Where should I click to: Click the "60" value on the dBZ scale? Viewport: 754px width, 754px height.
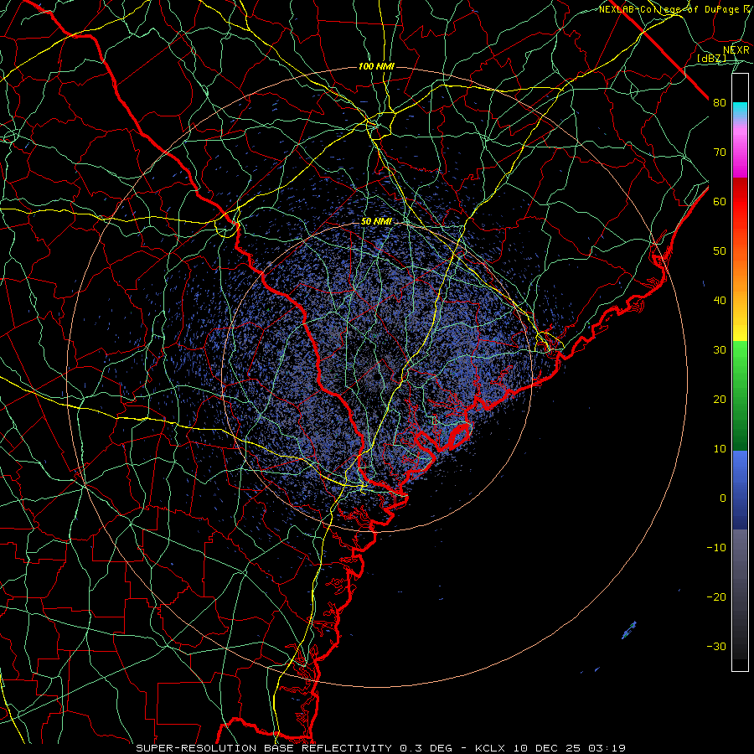coord(720,202)
